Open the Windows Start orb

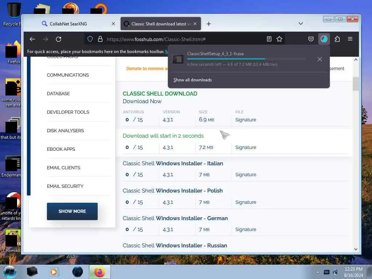10,272
